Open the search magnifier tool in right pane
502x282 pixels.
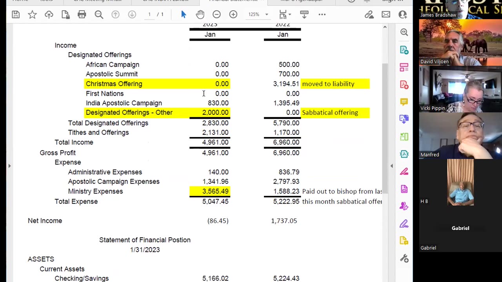pos(404,32)
